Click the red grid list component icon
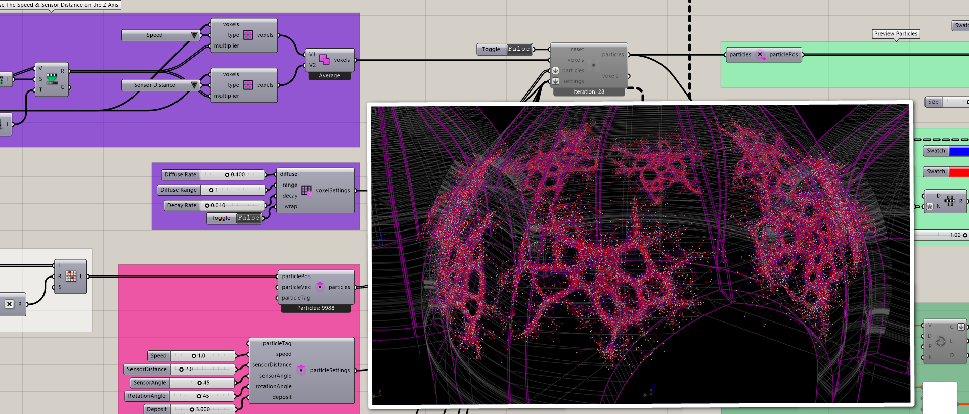969x414 pixels. [x=71, y=276]
